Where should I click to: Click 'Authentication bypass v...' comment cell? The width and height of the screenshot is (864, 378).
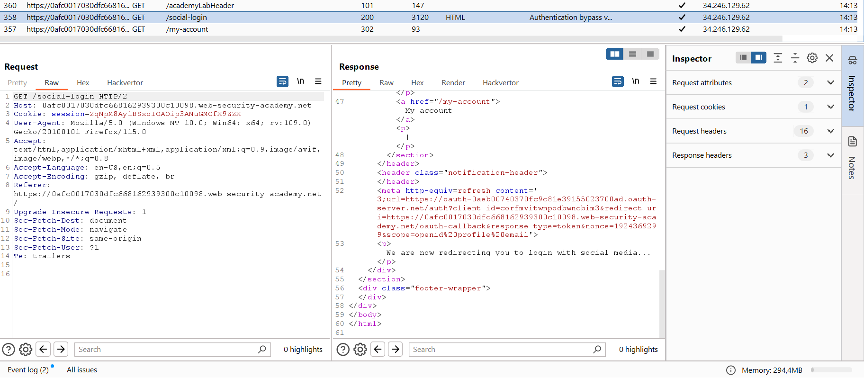point(570,18)
